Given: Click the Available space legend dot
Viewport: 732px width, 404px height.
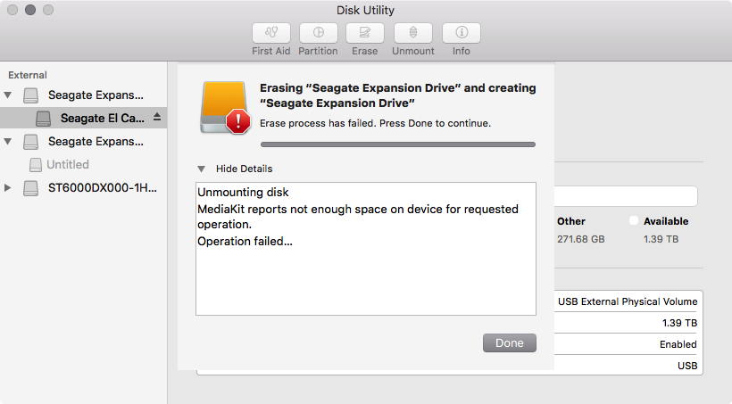Looking at the screenshot, I should [x=634, y=220].
